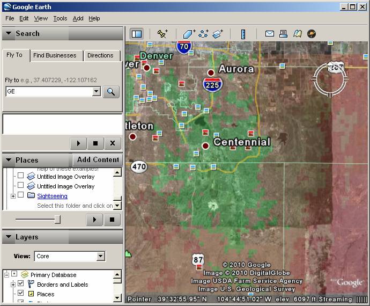Open the File menu
The width and height of the screenshot is (370, 306).
10,18
